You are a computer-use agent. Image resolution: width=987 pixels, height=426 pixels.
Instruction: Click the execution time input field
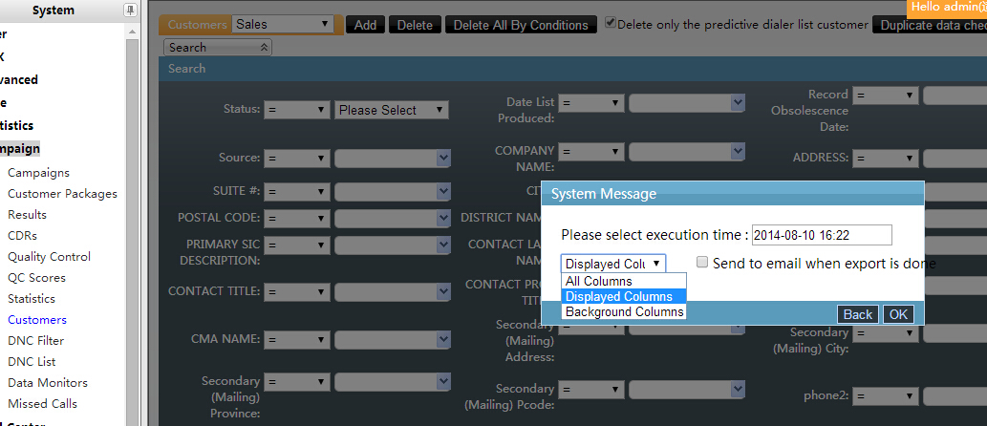pos(821,235)
